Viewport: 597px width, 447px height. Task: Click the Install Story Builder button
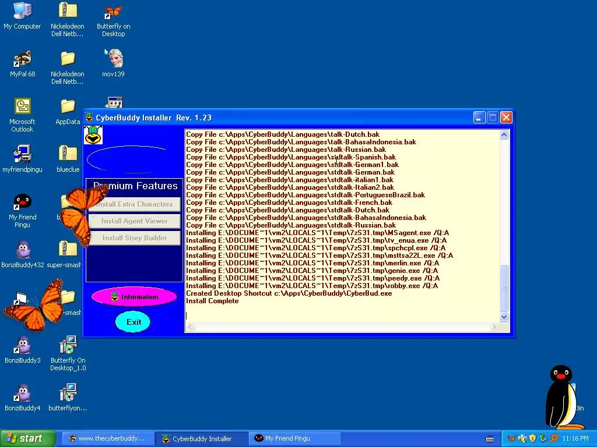coord(135,238)
